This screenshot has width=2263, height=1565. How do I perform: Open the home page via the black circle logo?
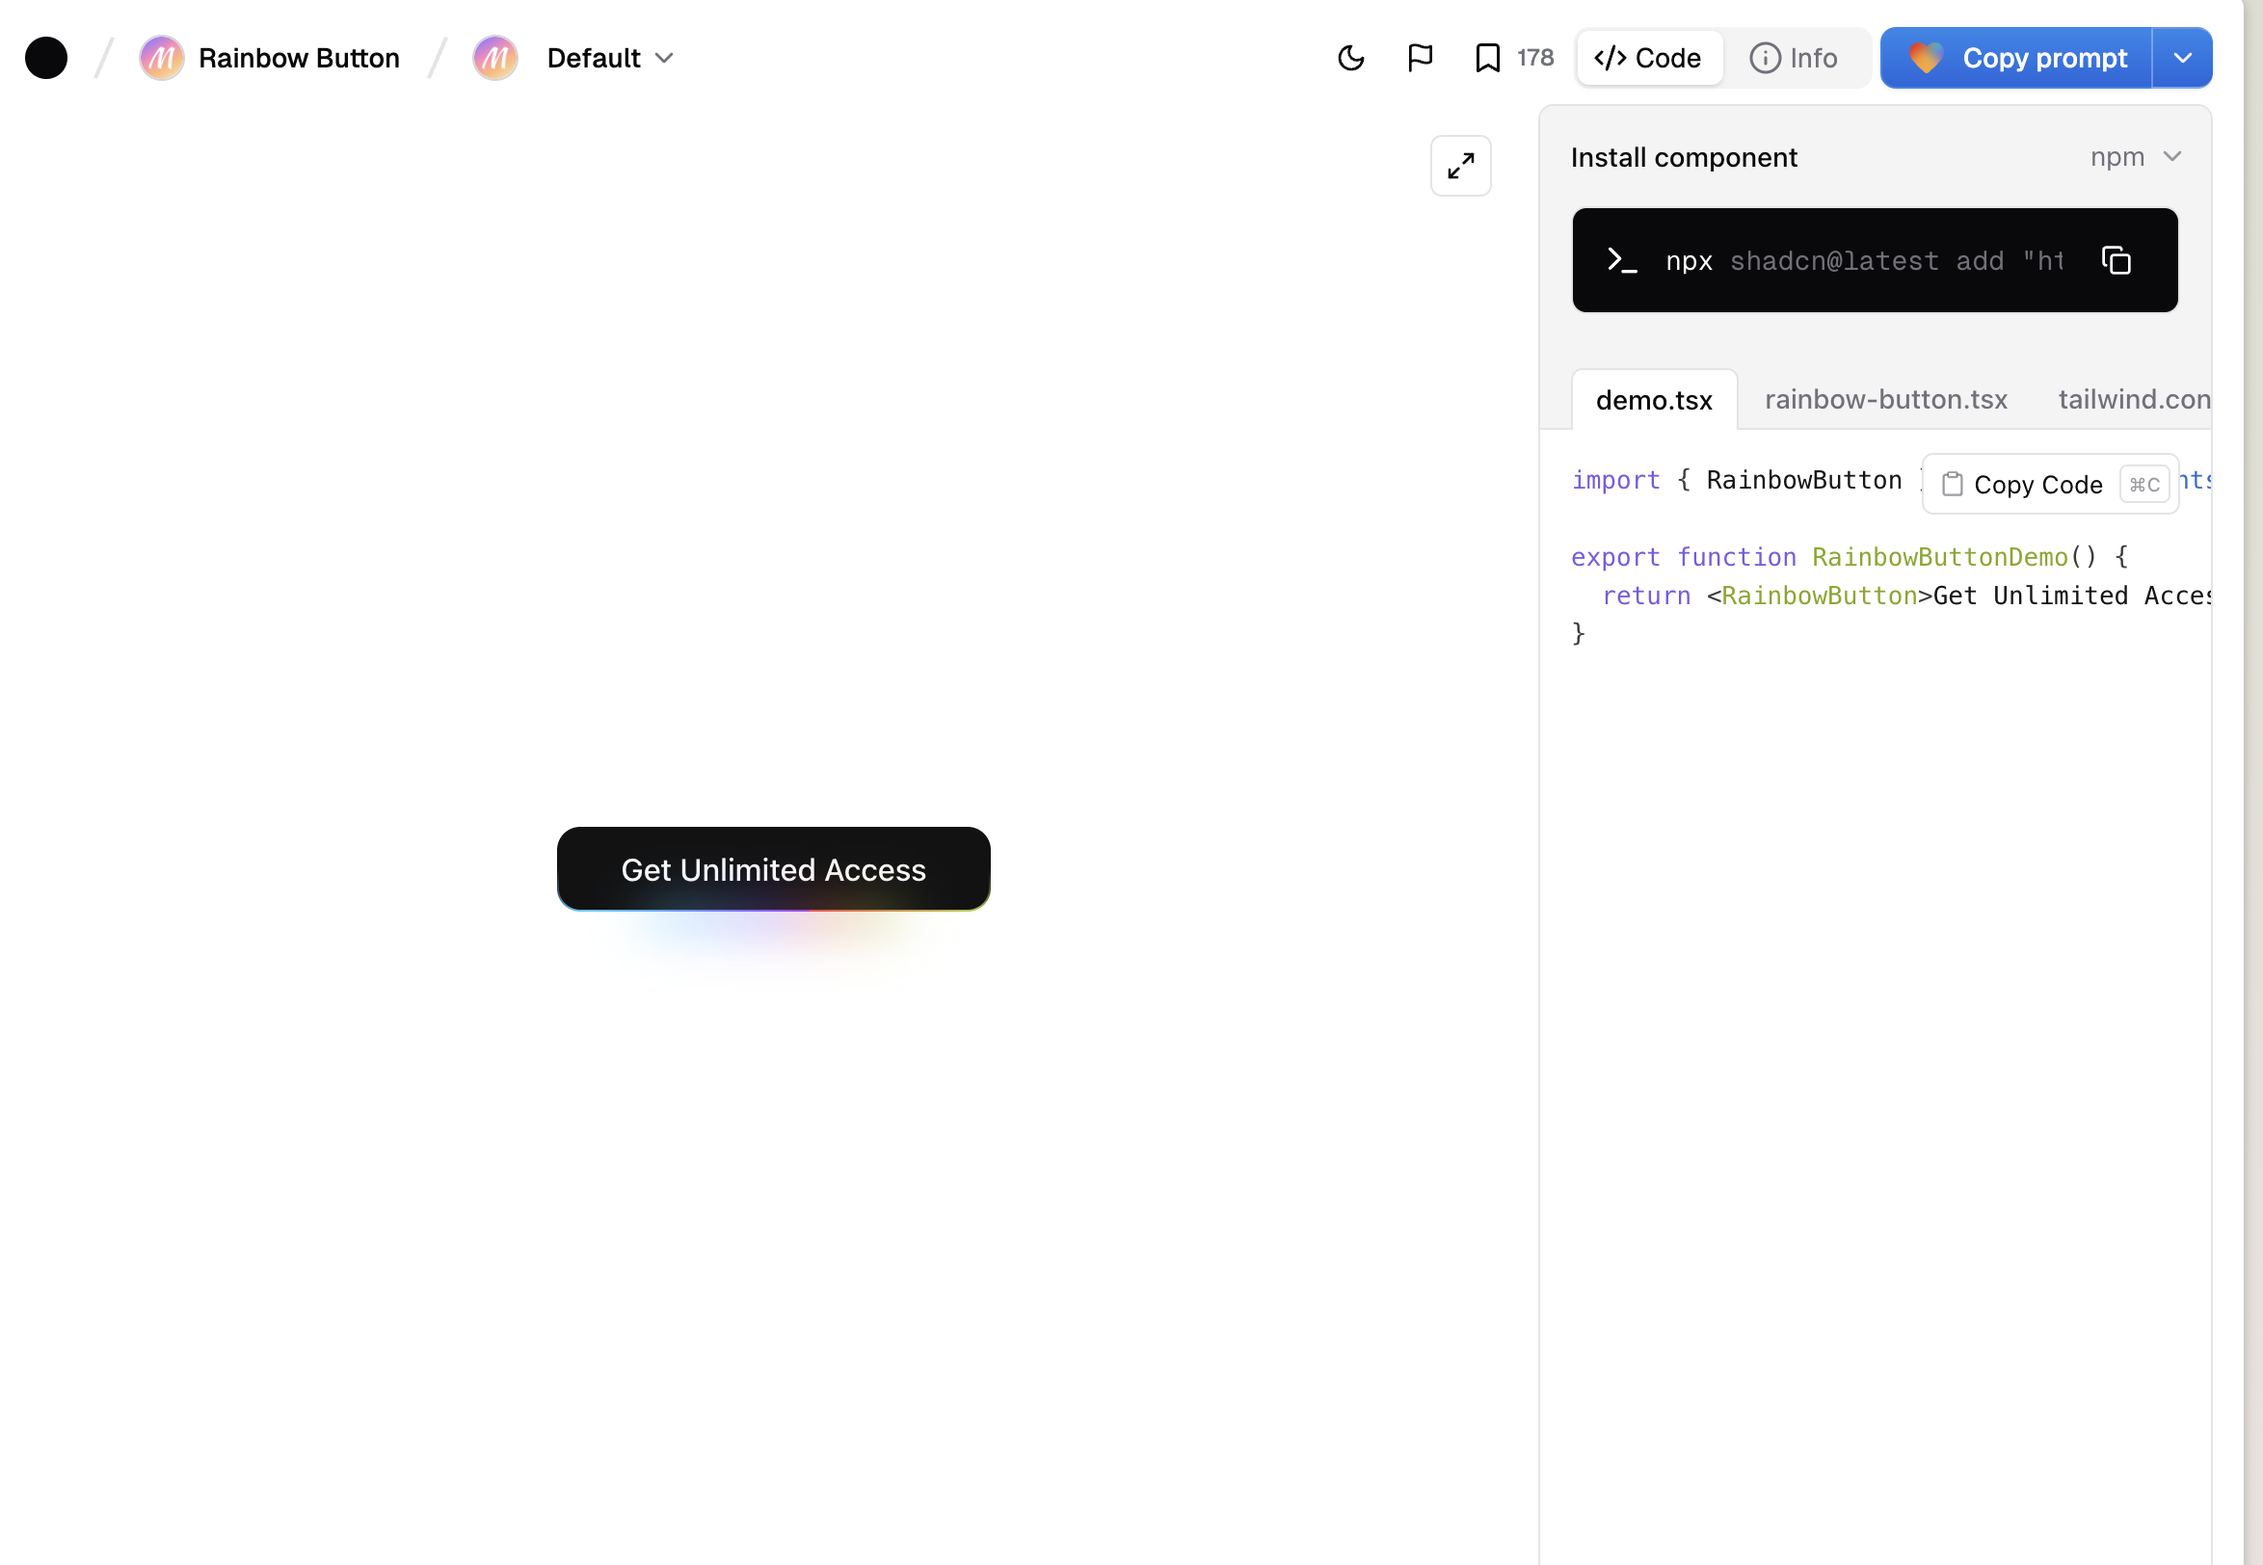pyautogui.click(x=46, y=58)
